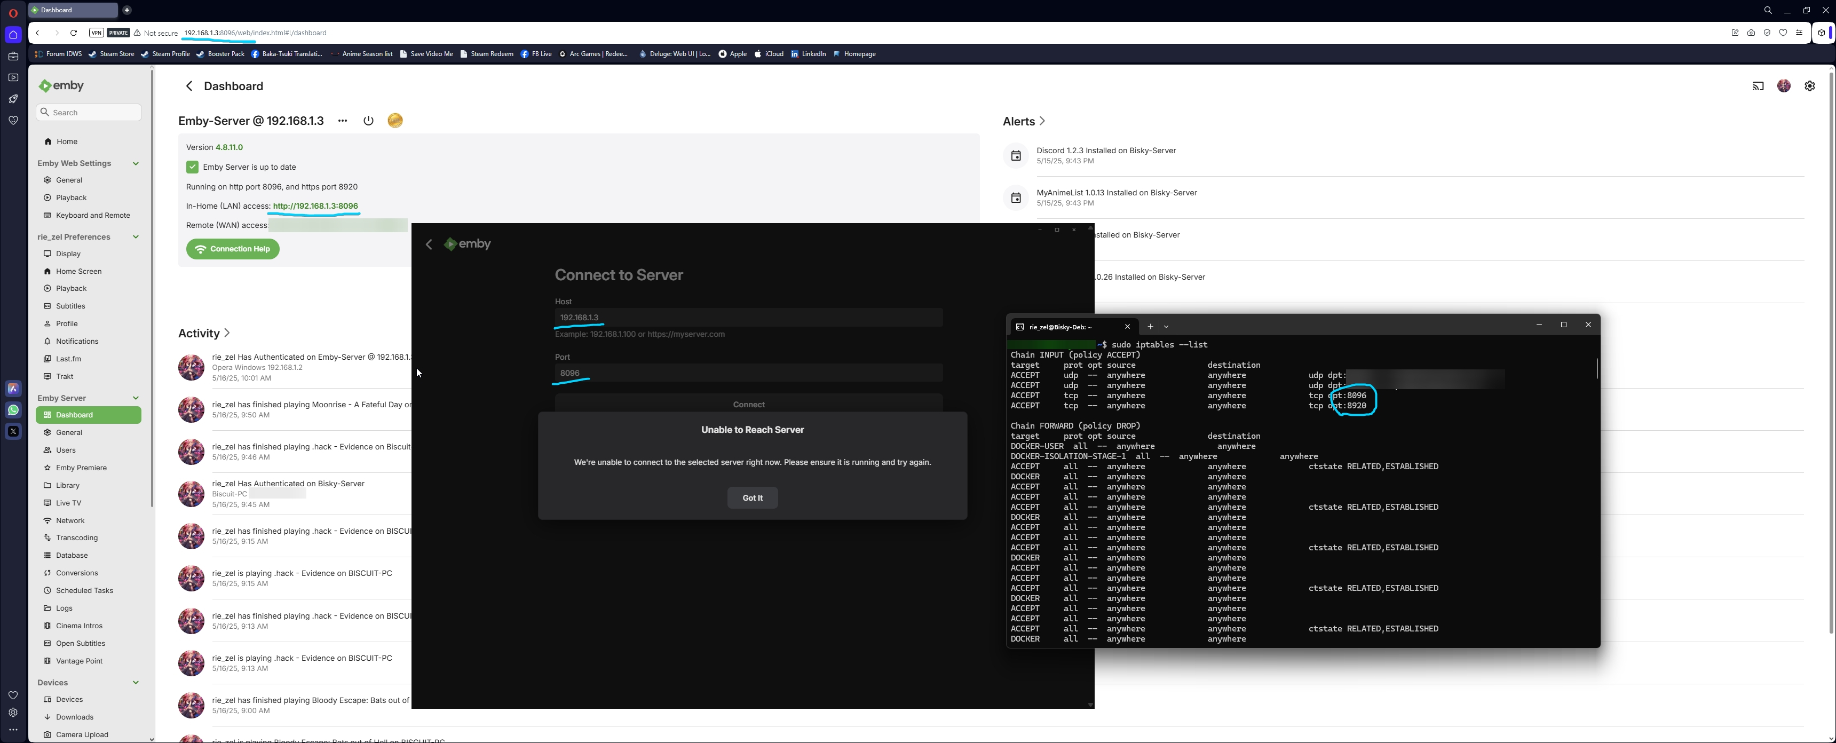Go back in Connect to Server window
Screen dimensions: 1836x743
click(429, 244)
